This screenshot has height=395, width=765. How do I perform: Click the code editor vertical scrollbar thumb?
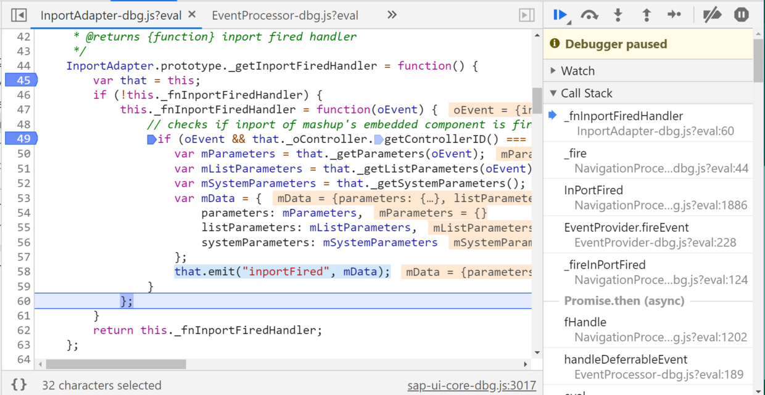tap(537, 100)
